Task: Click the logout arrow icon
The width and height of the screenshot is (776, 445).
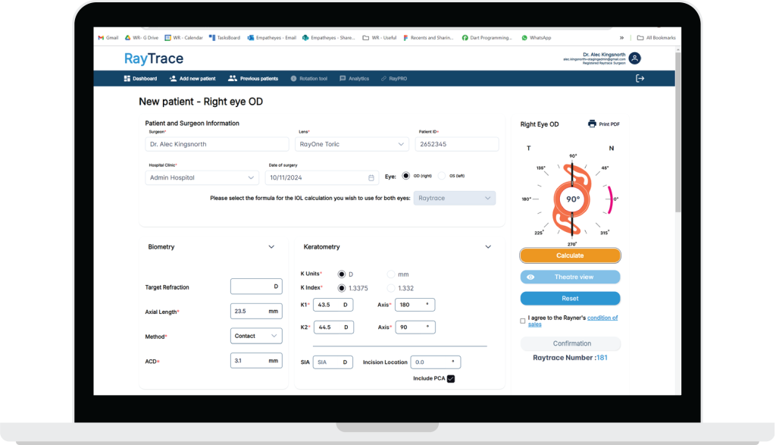Action: point(640,77)
